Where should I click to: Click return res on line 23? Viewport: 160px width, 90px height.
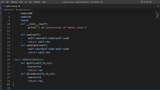pos(35,70)
